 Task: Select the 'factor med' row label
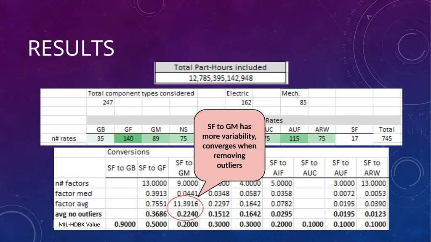[x=73, y=194]
